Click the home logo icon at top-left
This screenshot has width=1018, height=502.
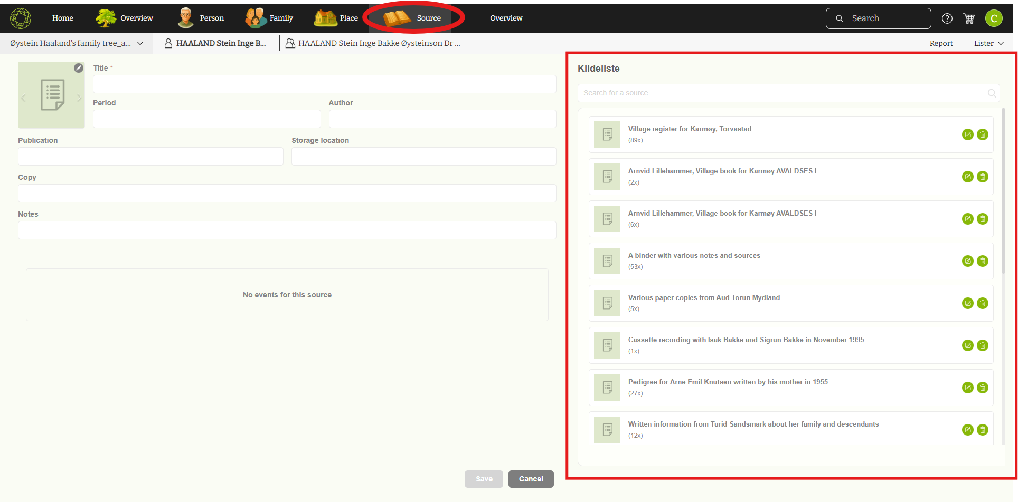(21, 18)
